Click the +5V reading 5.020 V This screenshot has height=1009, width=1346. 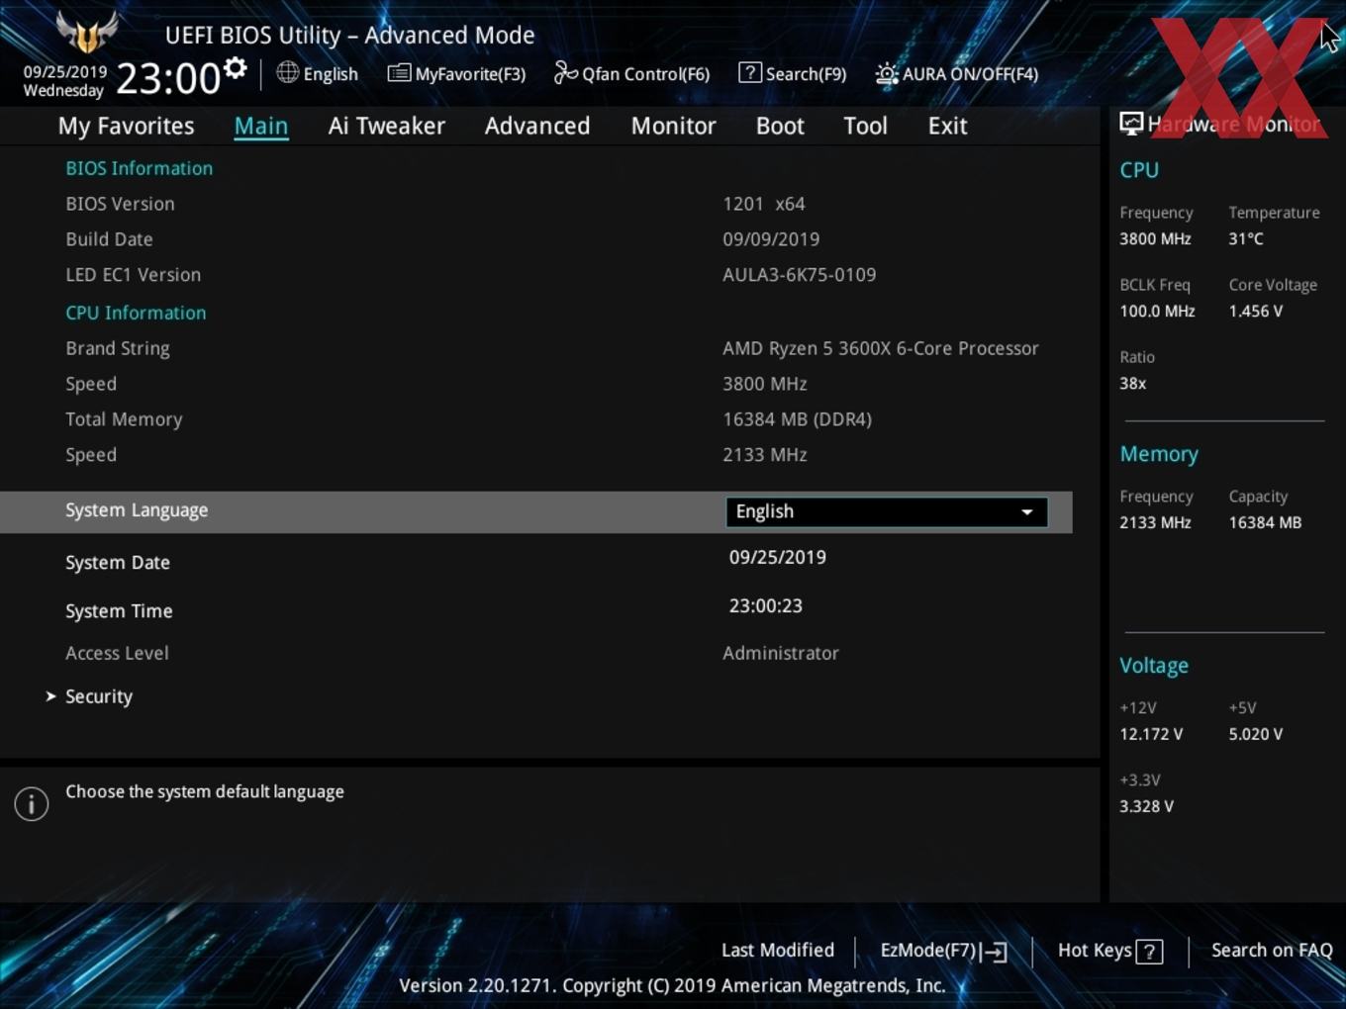pyautogui.click(x=1256, y=734)
